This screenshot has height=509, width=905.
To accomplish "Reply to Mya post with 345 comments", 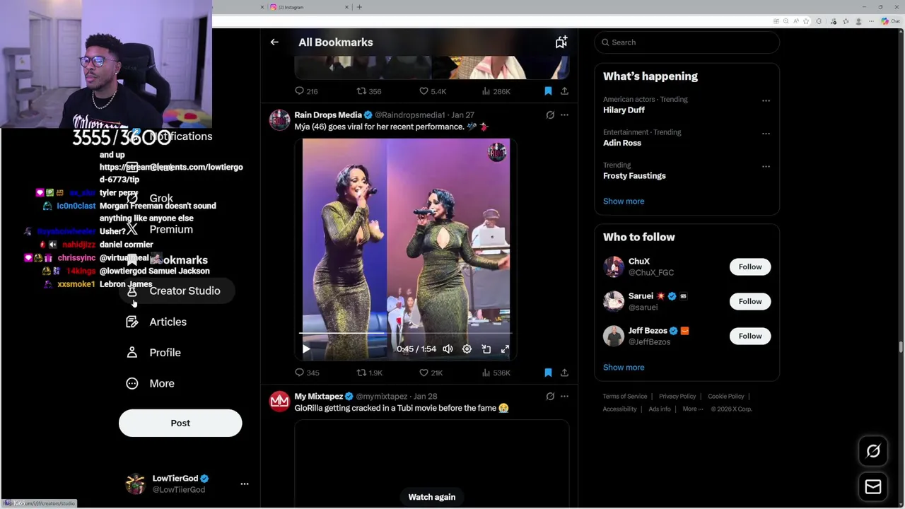I will pyautogui.click(x=307, y=373).
